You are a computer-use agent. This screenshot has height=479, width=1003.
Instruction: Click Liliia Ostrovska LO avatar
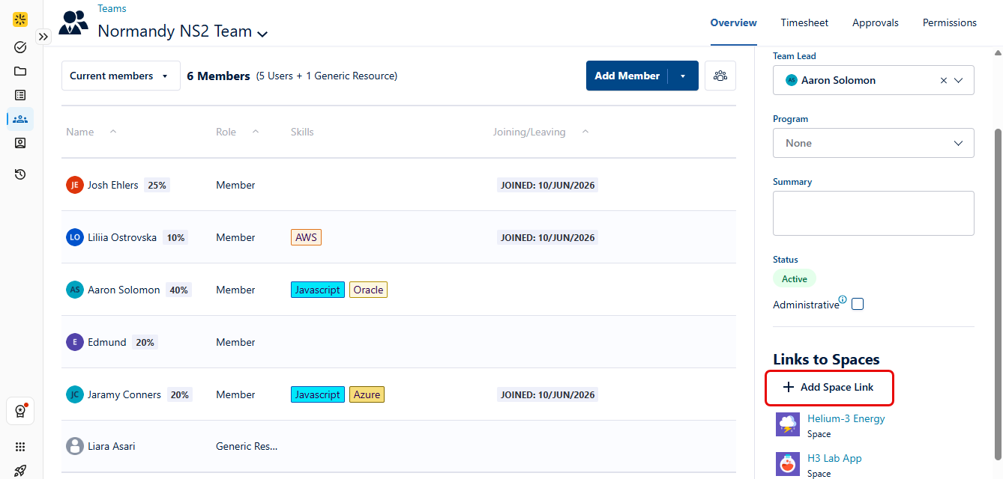point(74,237)
